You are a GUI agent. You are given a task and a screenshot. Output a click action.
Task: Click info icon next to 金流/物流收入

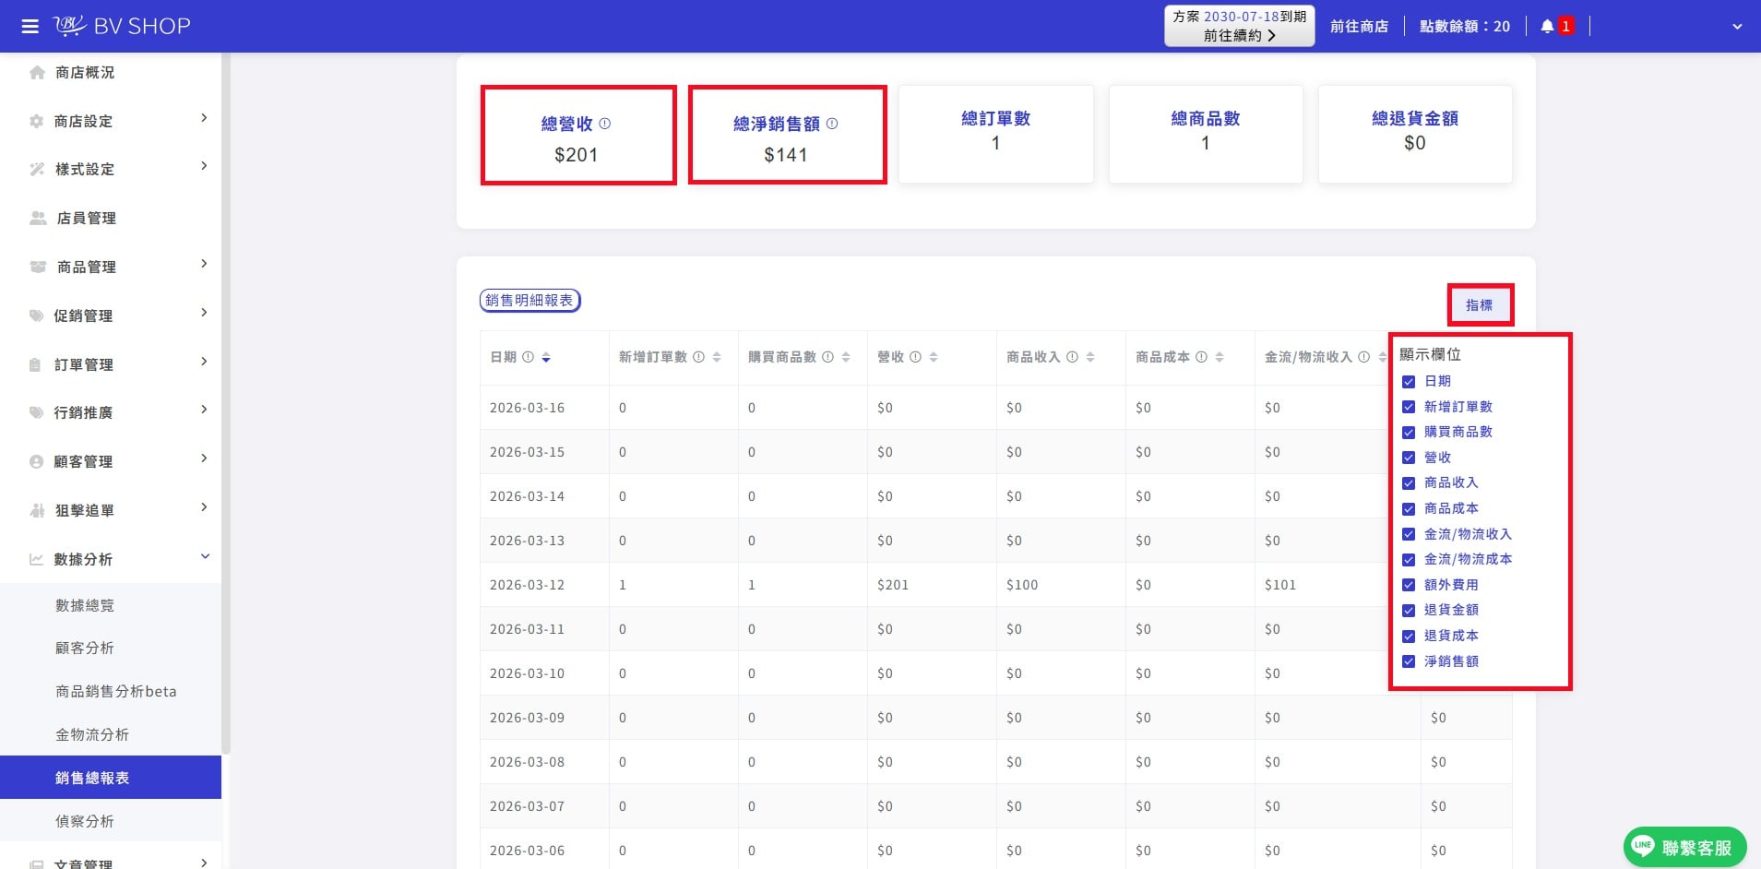[1363, 357]
